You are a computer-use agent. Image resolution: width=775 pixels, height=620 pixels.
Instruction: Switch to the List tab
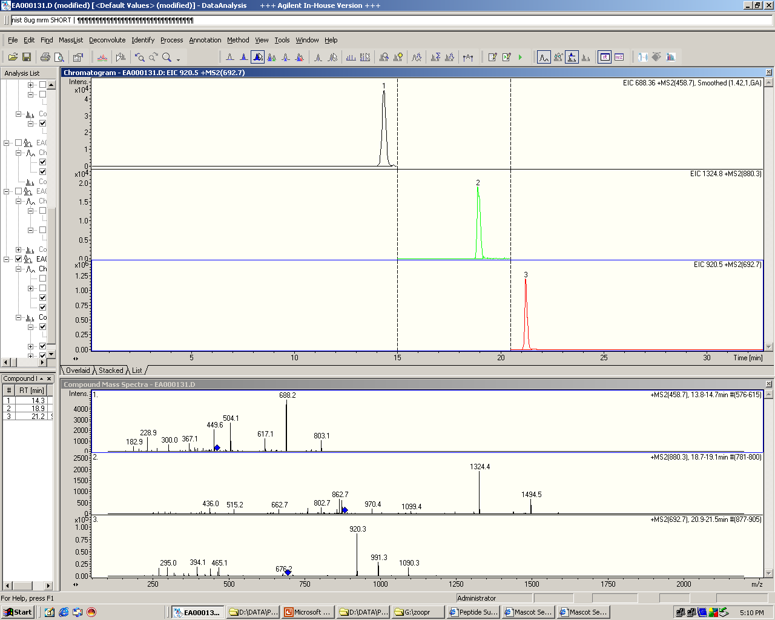[137, 371]
